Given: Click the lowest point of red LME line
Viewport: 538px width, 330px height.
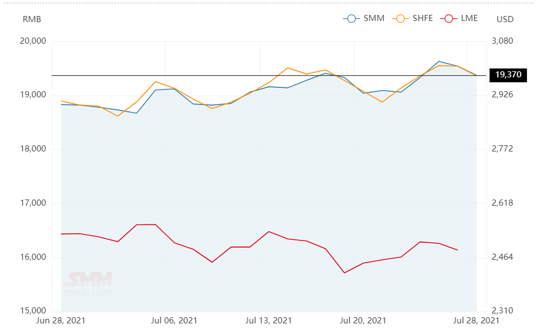Looking at the screenshot, I should coord(344,273).
